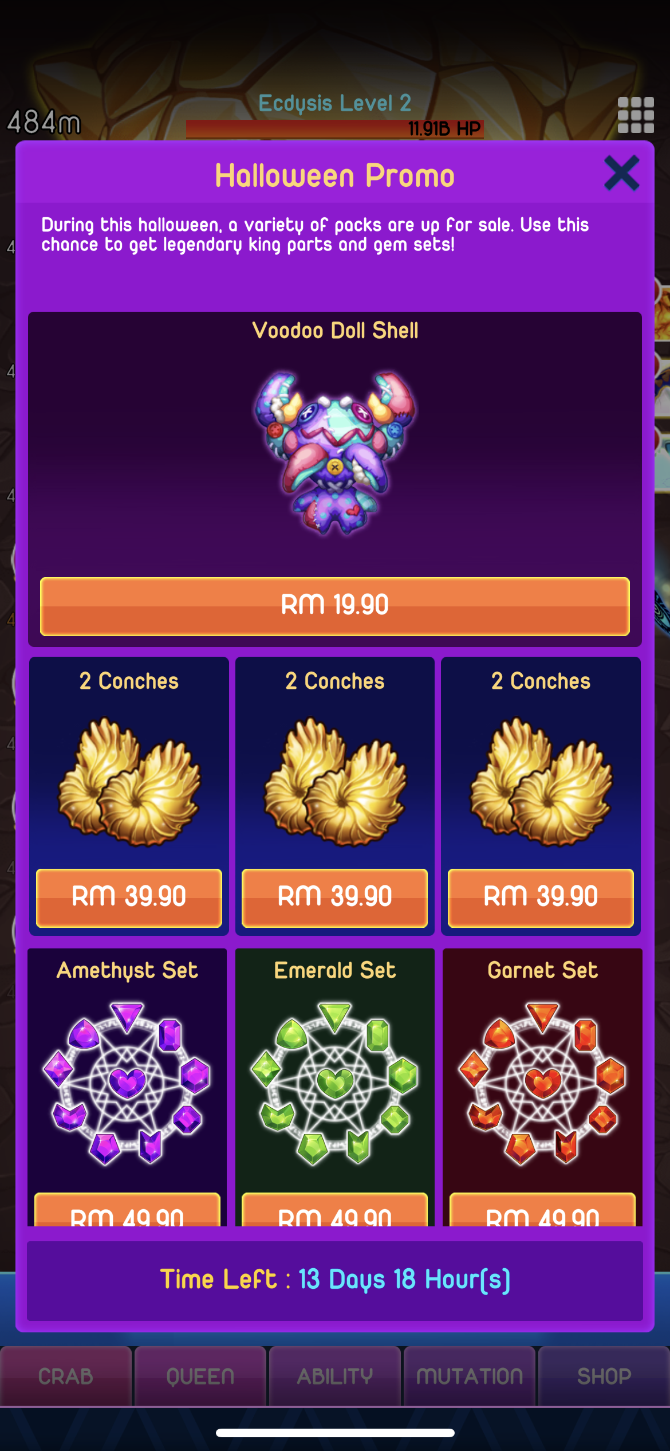Screen dimensions: 670x1451
Task: Tap the Emerald Set gem circle
Action: tap(335, 1084)
